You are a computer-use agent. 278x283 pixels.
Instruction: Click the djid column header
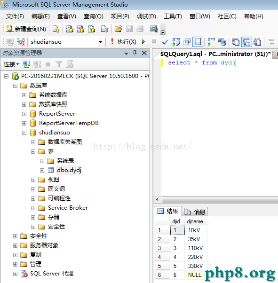[177, 221]
